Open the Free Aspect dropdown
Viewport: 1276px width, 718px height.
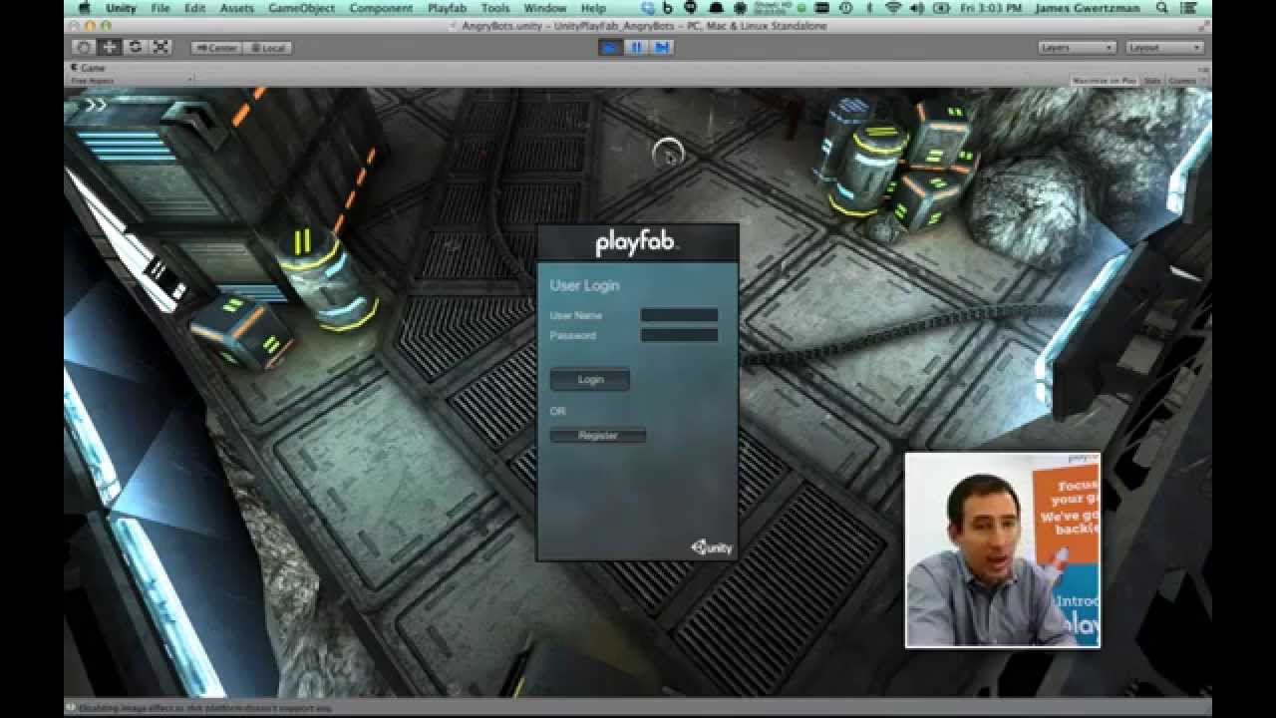click(x=130, y=80)
